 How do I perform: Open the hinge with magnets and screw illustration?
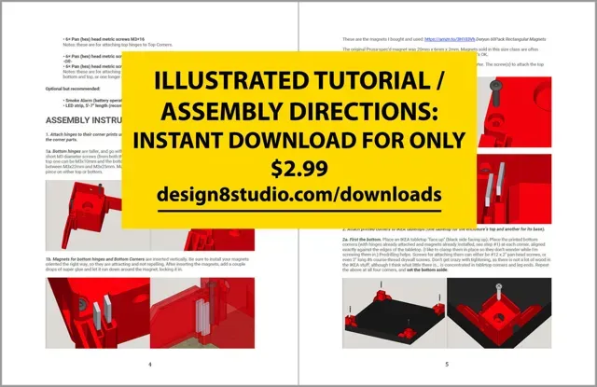202,312
